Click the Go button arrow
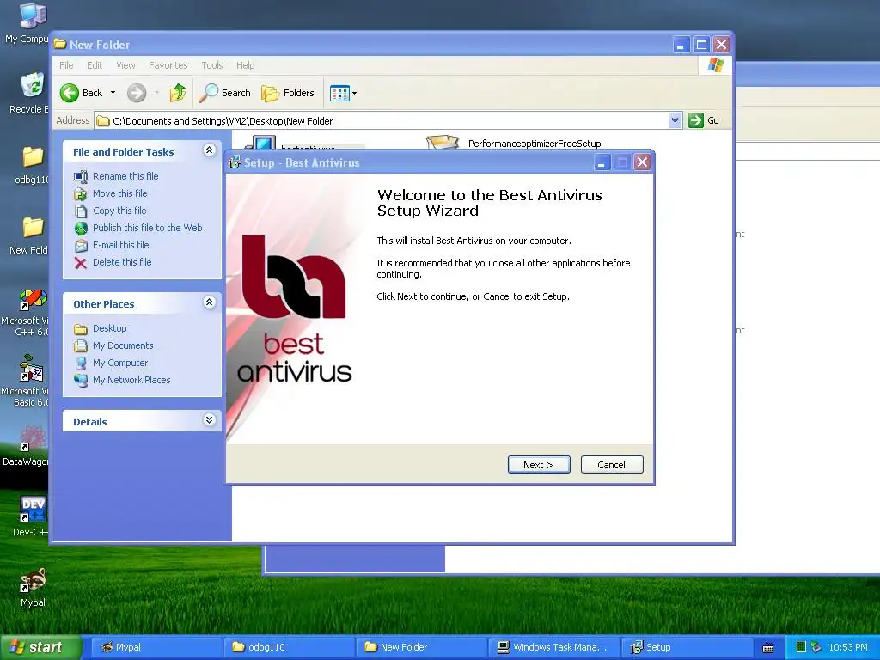 pyautogui.click(x=696, y=120)
